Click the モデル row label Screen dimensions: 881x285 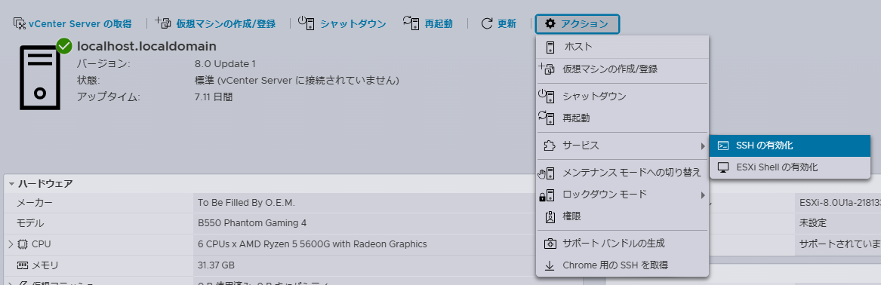point(30,223)
